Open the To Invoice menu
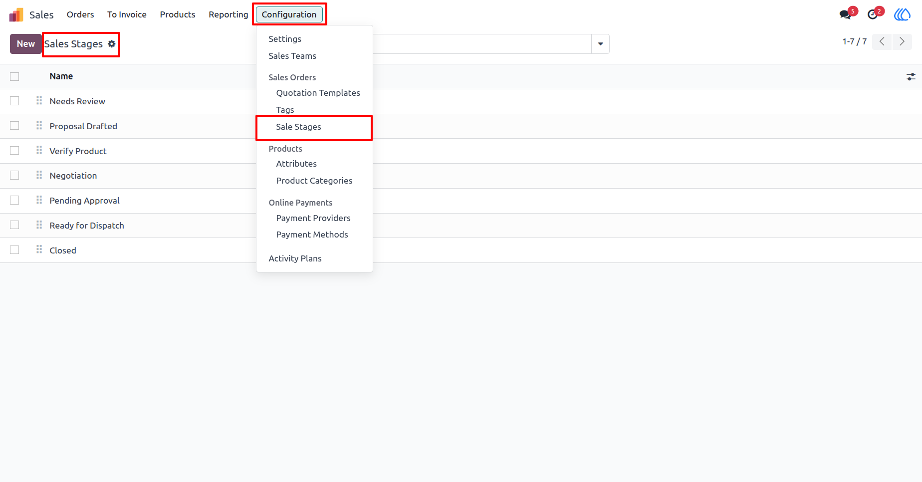 (x=127, y=14)
